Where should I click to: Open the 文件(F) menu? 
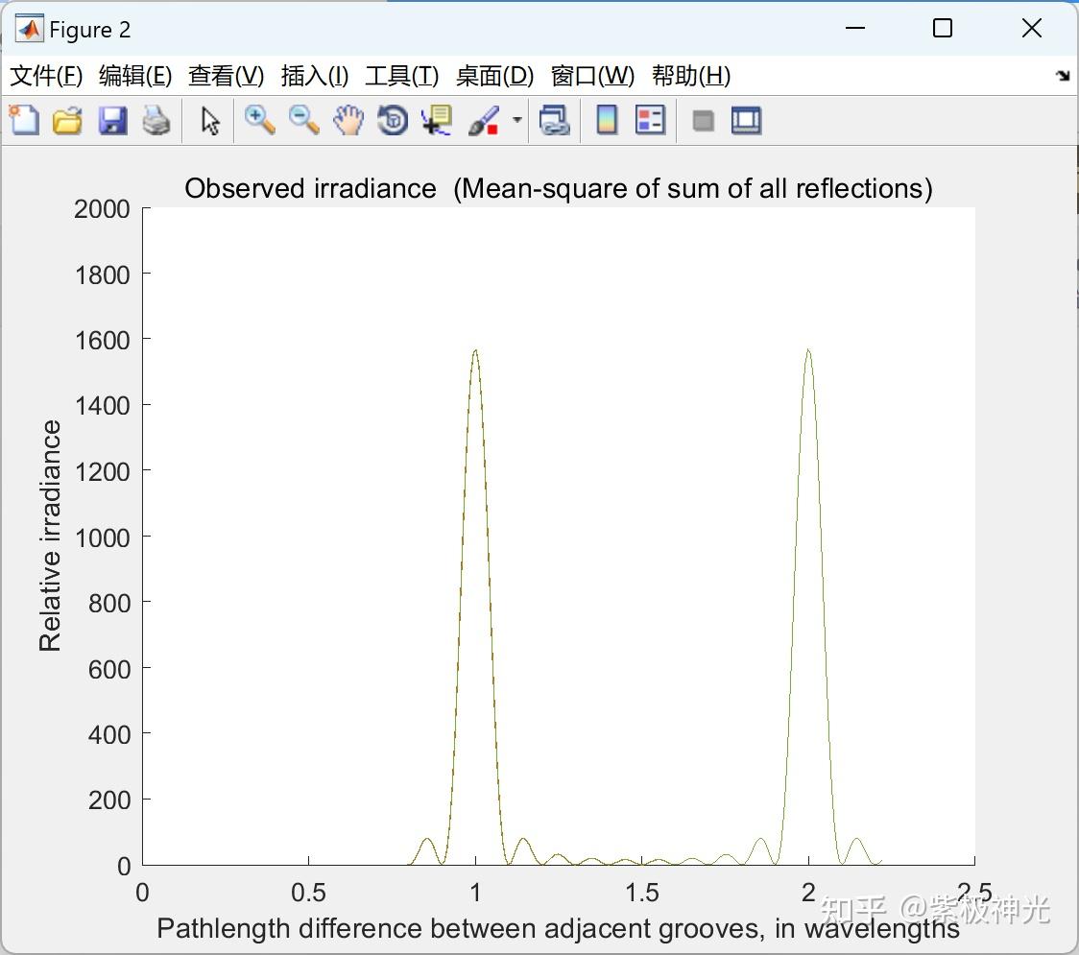[x=46, y=76]
